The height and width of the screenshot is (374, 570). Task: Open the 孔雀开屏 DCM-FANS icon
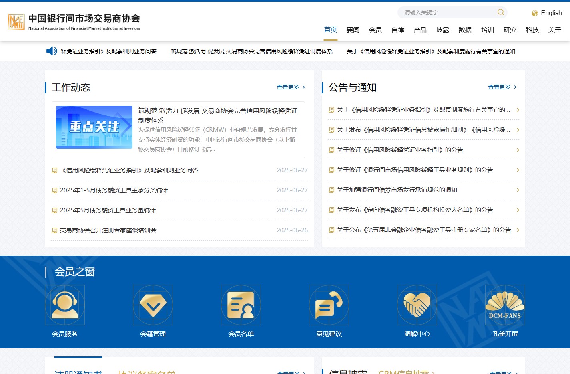coord(505,305)
